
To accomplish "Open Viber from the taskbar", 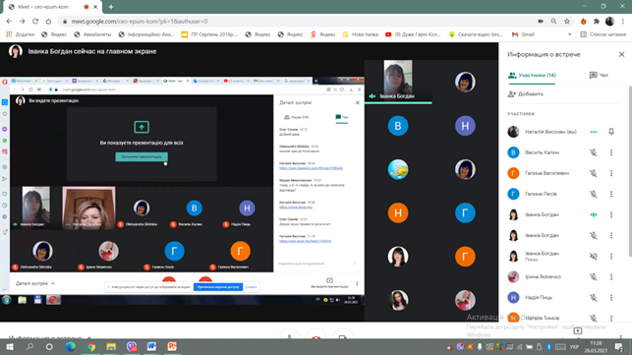I will [132, 346].
